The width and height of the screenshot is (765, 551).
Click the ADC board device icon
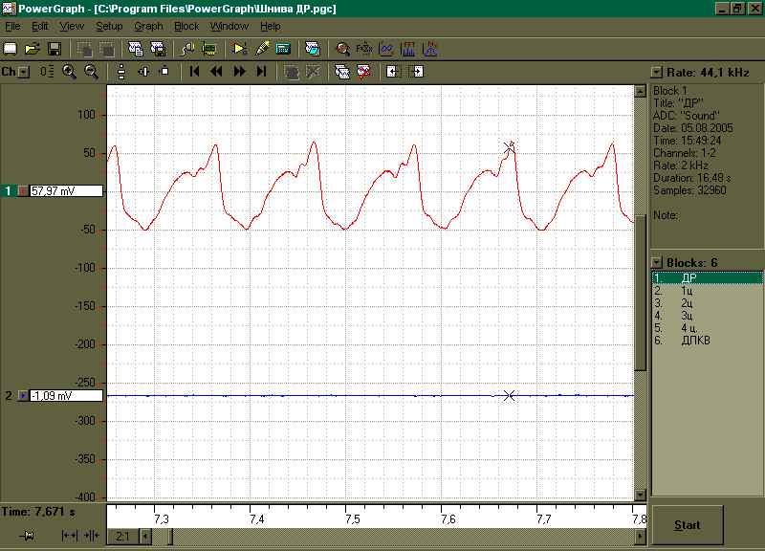pyautogui.click(x=208, y=49)
